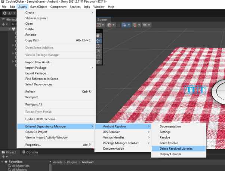Image resolution: width=225 pixels, height=171 pixels.
Task: Open the JJ account dropdown arrow
Action: click(14, 13)
